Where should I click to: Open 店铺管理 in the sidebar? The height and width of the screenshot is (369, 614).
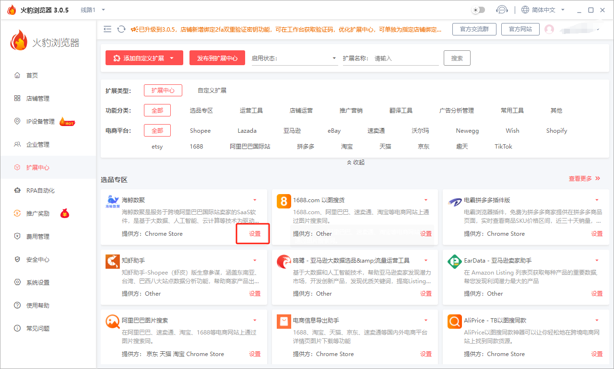pyautogui.click(x=38, y=99)
